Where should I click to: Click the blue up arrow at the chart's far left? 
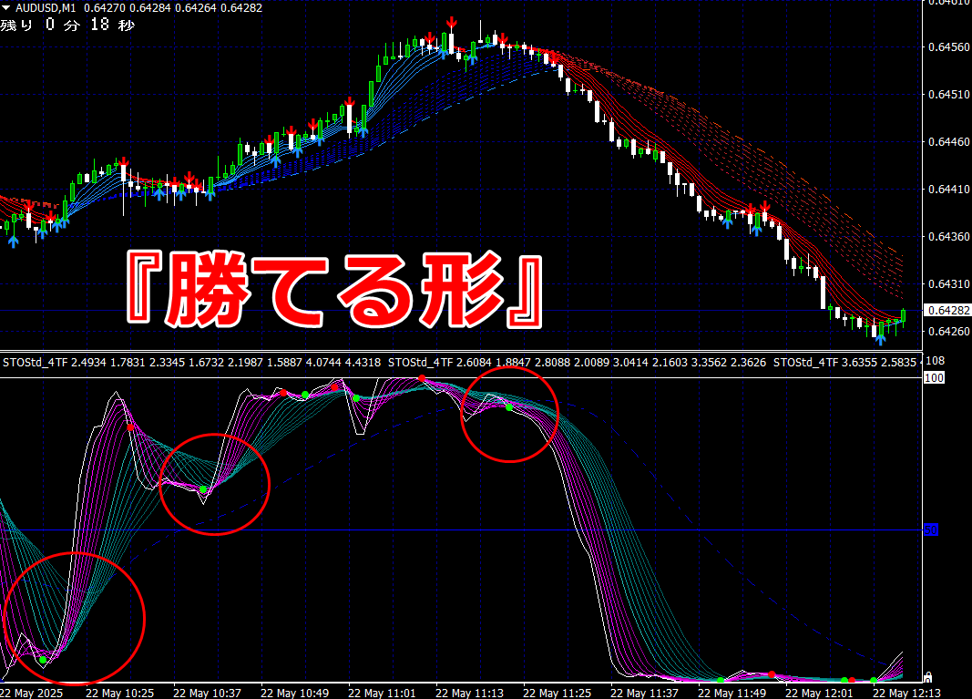pyautogui.click(x=13, y=242)
